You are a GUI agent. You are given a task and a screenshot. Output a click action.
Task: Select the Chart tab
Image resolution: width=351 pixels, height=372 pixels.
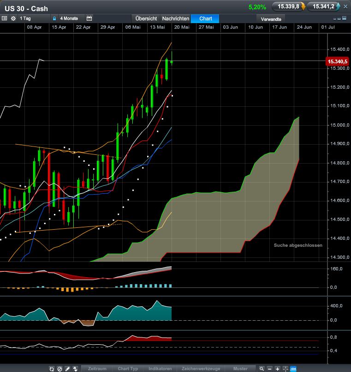click(x=205, y=18)
